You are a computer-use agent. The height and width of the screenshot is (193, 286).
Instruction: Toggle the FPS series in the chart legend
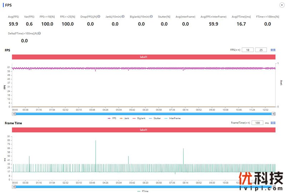coord(112,118)
